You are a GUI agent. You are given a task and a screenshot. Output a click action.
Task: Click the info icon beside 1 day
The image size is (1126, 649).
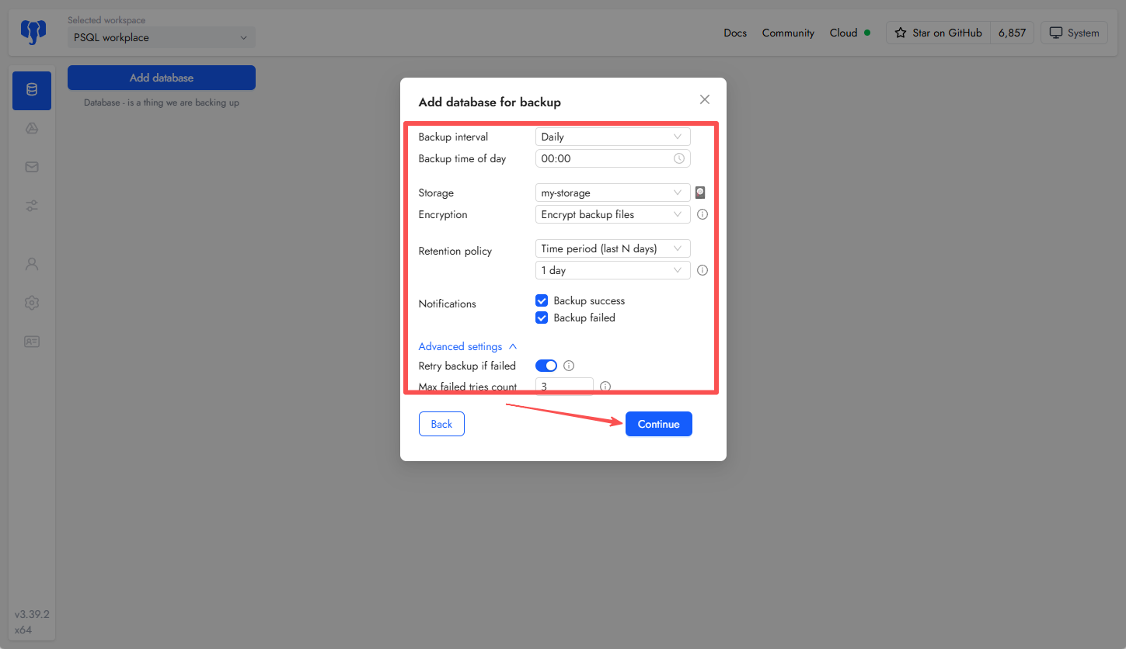click(702, 270)
